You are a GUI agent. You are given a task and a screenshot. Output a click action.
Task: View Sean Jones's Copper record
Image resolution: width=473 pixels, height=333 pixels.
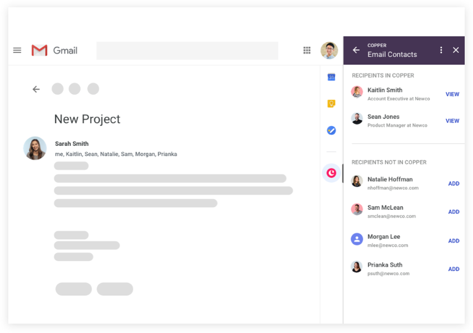452,121
